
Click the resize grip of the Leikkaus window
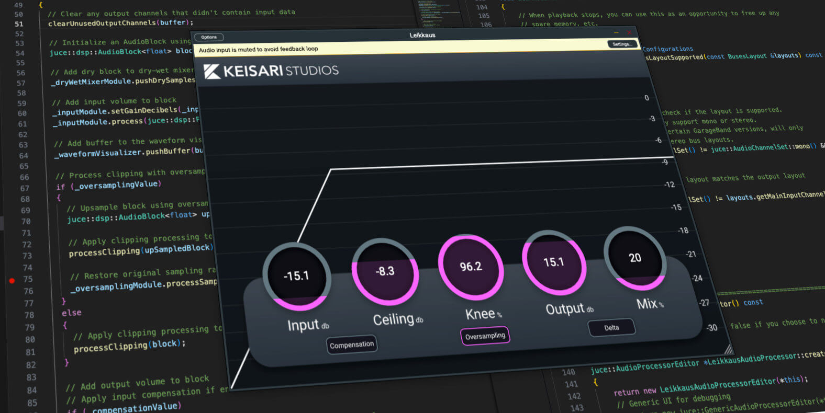[x=728, y=349]
